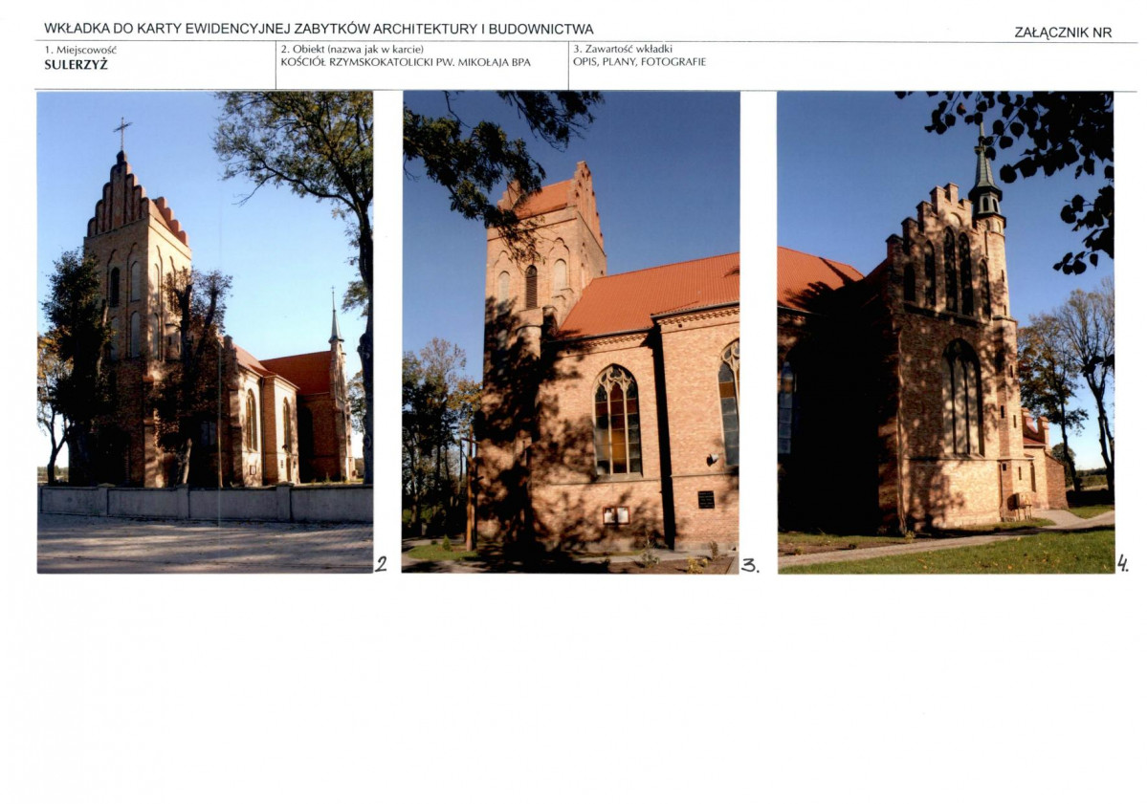The image size is (1147, 804).
Task: Click the church photo numbered 2
Action: (205, 332)
